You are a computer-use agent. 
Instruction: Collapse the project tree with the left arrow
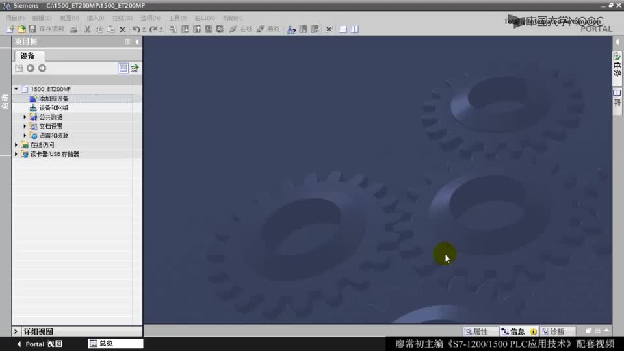tap(137, 42)
